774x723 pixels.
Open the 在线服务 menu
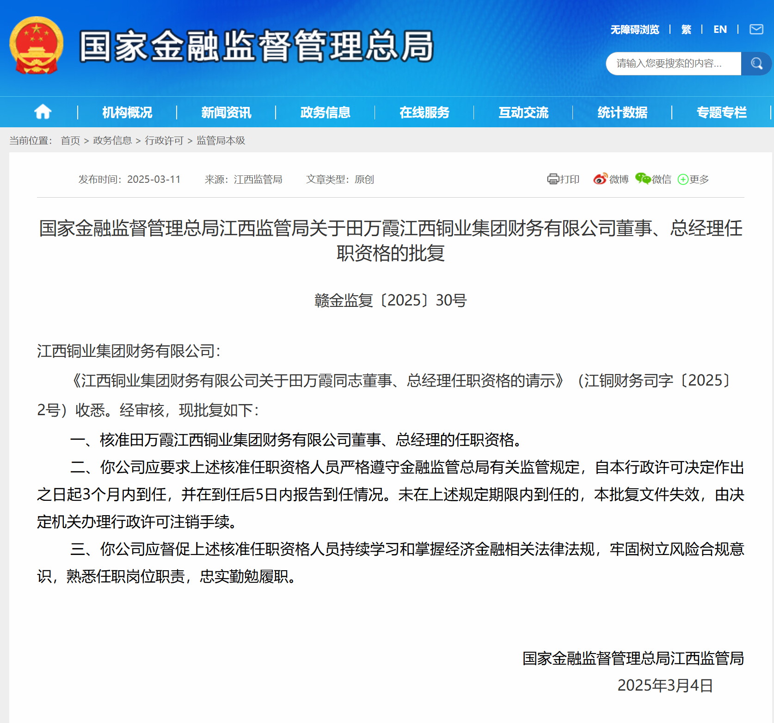[424, 112]
